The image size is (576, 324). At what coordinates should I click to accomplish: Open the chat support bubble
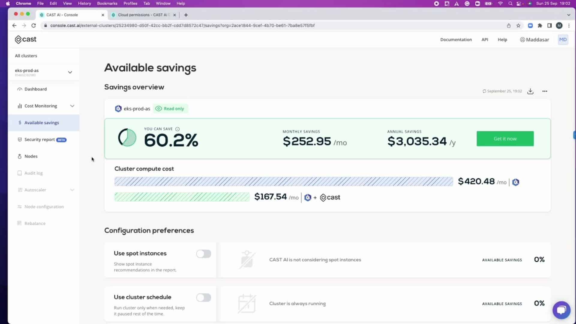coord(561,310)
